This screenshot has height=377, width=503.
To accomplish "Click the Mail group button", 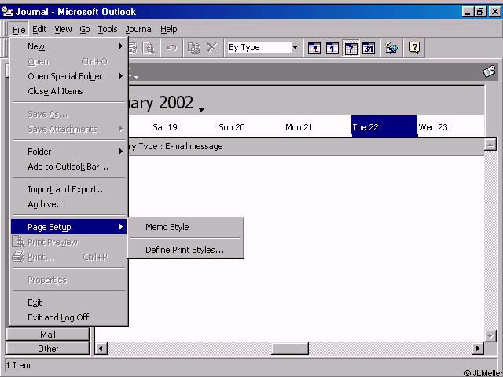I will tap(47, 335).
